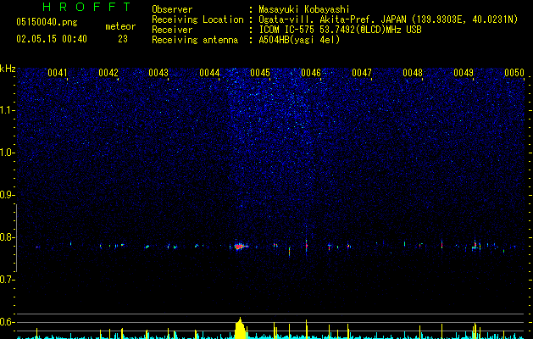Viewport: 533px width, 339px height.
Task: Click time marker 0043
Action: pyautogui.click(x=158, y=73)
